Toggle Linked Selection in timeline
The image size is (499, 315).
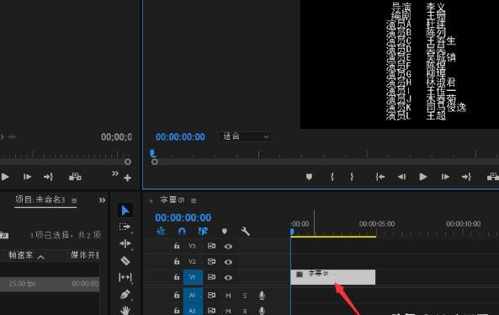click(x=203, y=231)
